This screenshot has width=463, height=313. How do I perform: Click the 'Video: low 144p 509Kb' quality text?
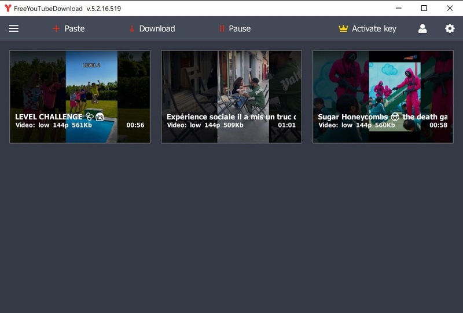(205, 125)
